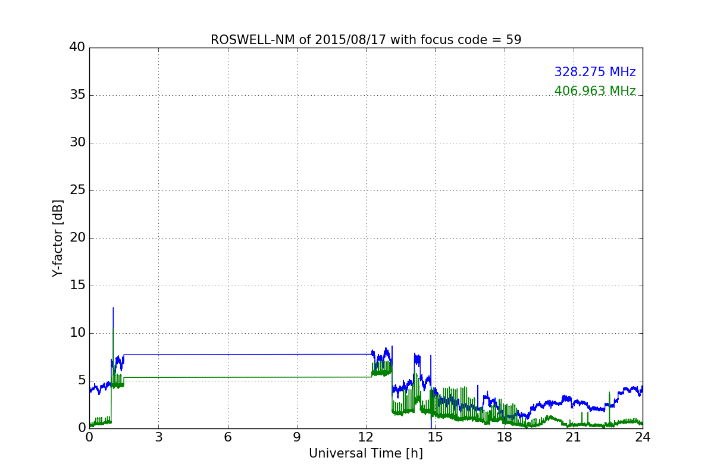Select the 328.275 MHz legend label
The width and height of the screenshot is (714, 476).
595,72
